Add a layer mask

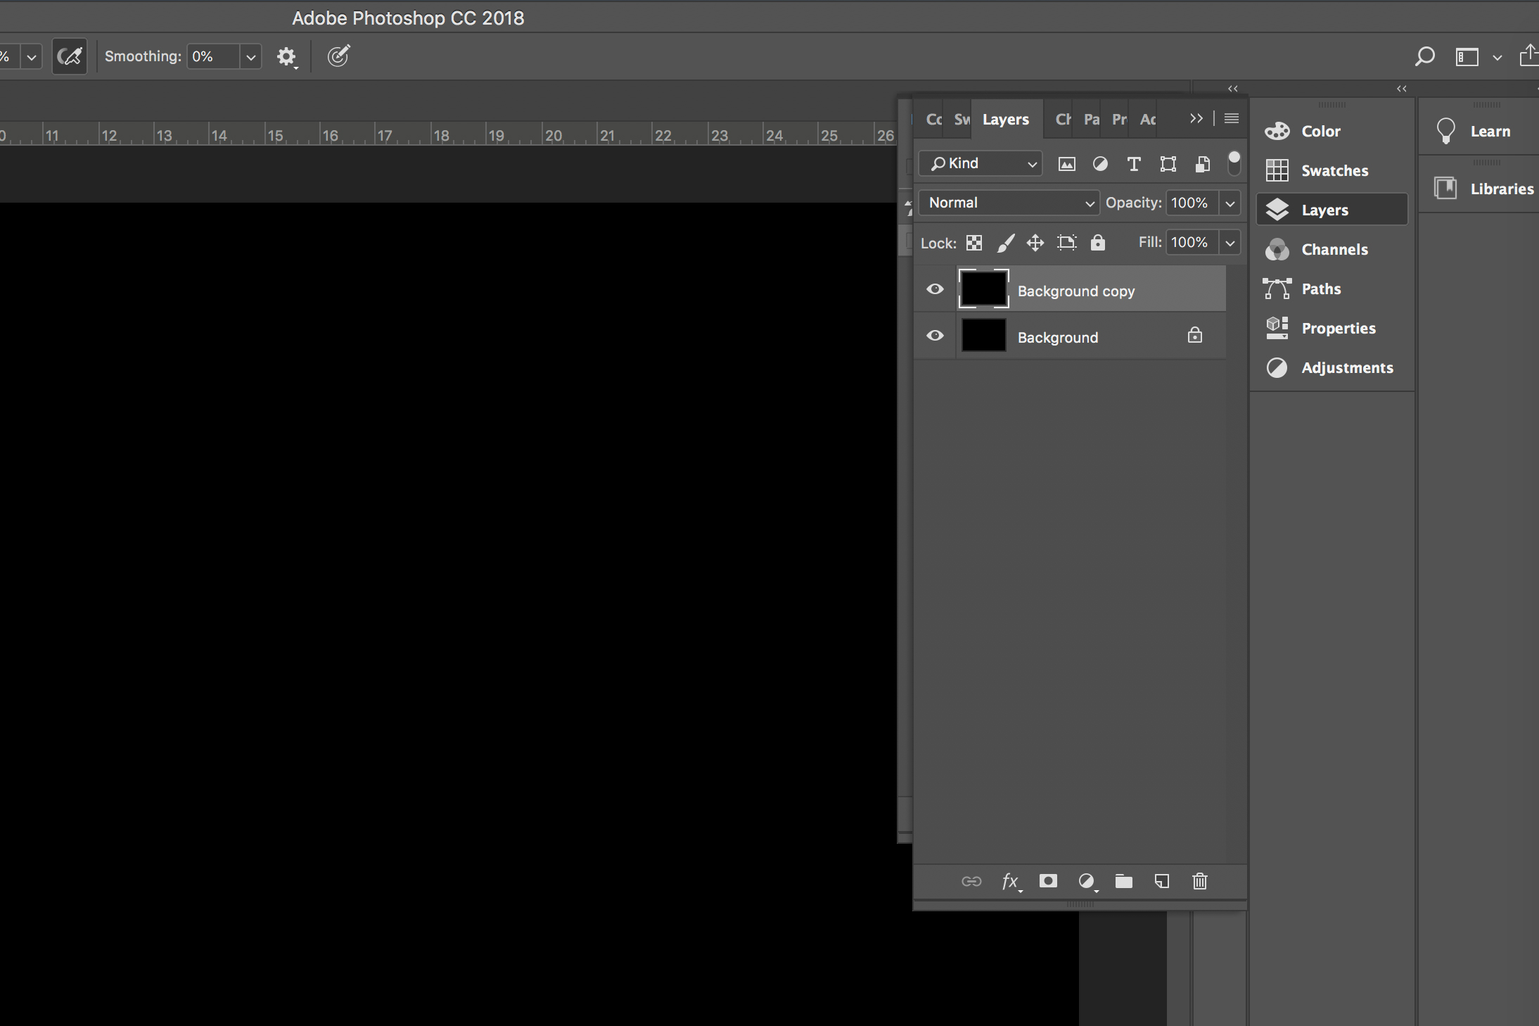(x=1048, y=881)
